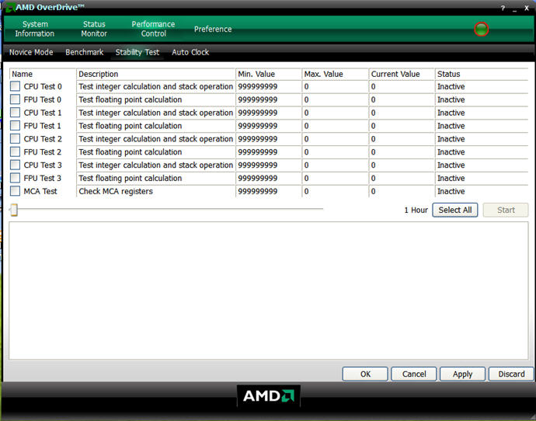Click the 'FPU Test 3' name
The height and width of the screenshot is (421, 536).
pos(43,179)
